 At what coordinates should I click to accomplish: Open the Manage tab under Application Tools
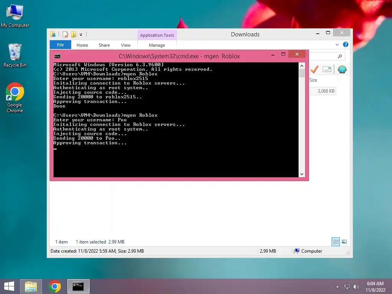[x=157, y=45]
